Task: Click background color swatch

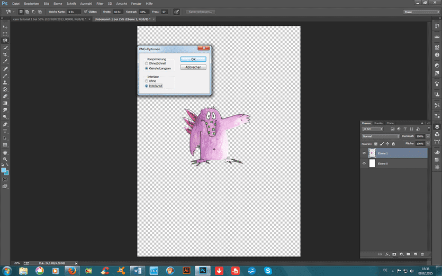Action: (x=7, y=173)
